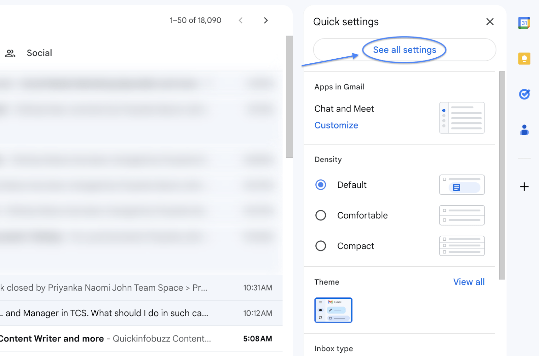Open Google Tasks in the side panel

(x=524, y=95)
